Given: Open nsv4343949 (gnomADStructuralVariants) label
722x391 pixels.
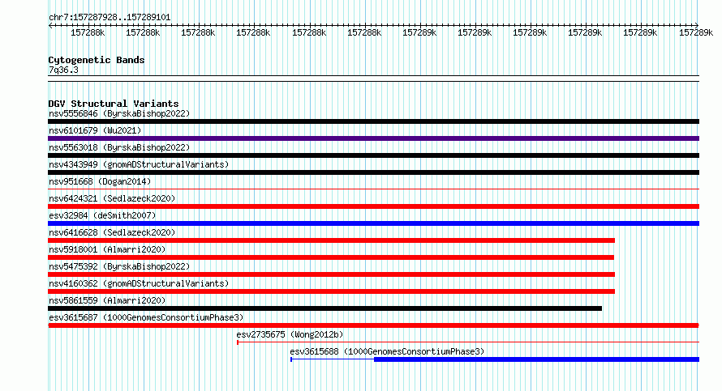Looking at the screenshot, I should [x=139, y=164].
